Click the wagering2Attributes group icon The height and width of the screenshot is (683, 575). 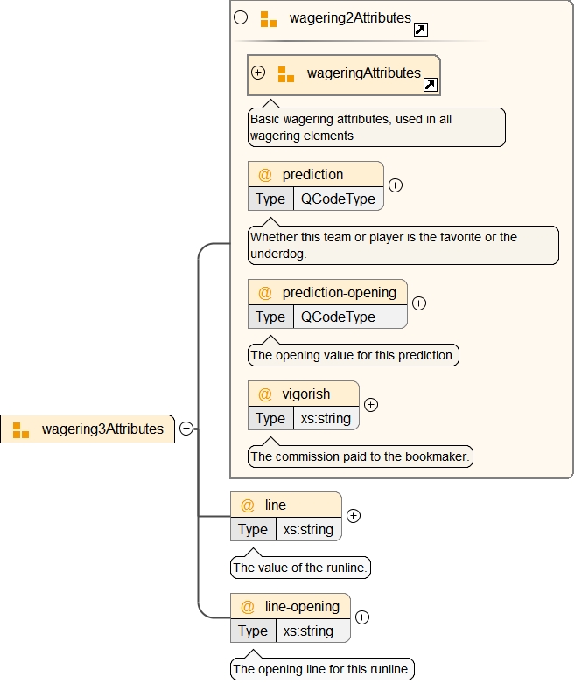coord(269,18)
